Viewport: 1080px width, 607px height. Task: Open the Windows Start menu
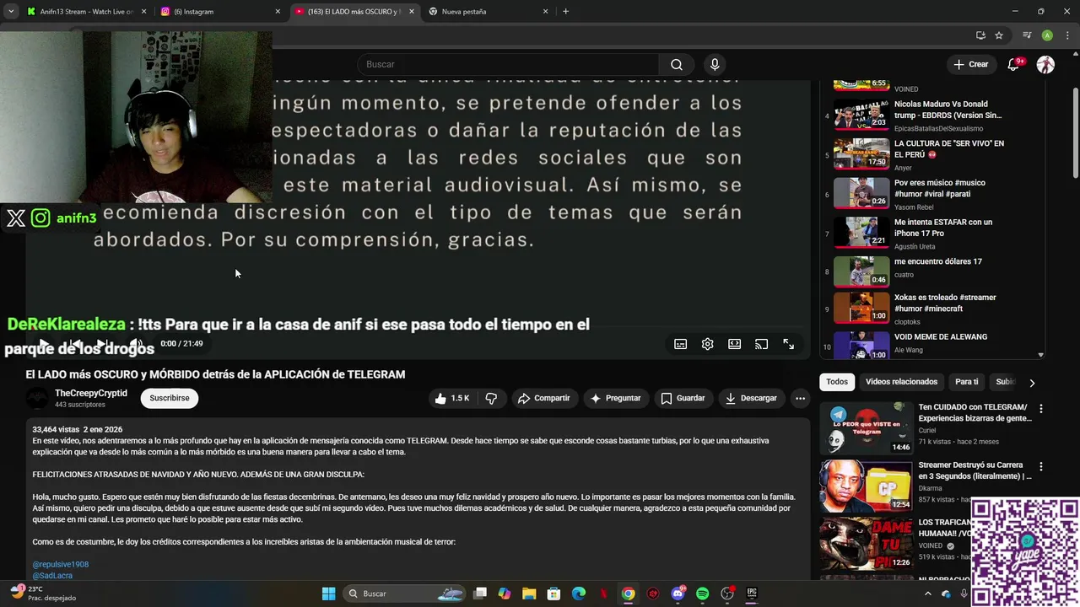328,594
